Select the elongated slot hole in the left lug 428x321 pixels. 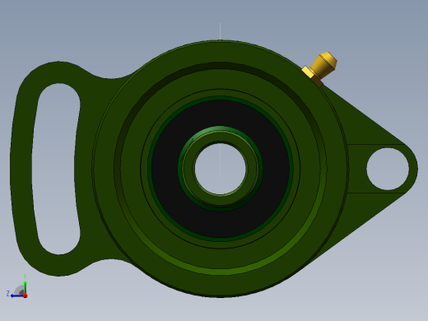tap(56, 169)
